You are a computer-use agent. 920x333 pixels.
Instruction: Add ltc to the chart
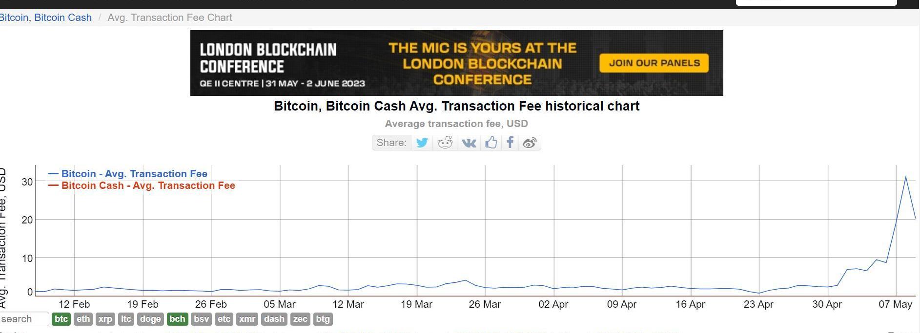point(126,319)
